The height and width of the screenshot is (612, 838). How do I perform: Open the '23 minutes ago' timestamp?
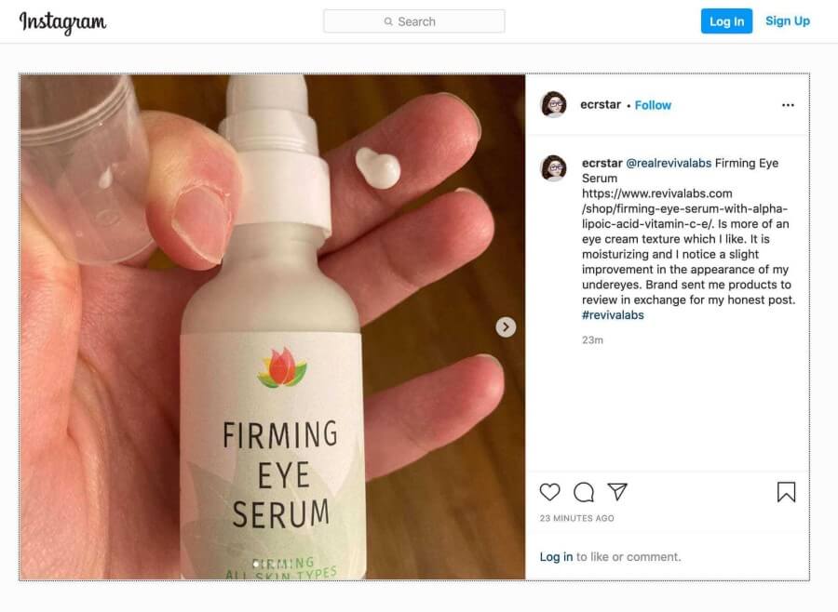pyautogui.click(x=576, y=518)
